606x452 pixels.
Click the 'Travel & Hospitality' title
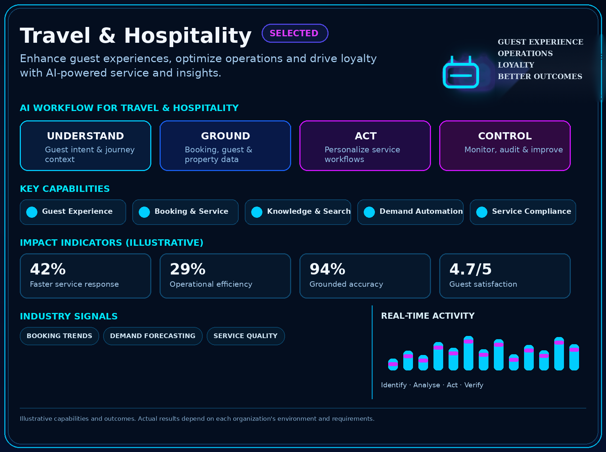(136, 36)
